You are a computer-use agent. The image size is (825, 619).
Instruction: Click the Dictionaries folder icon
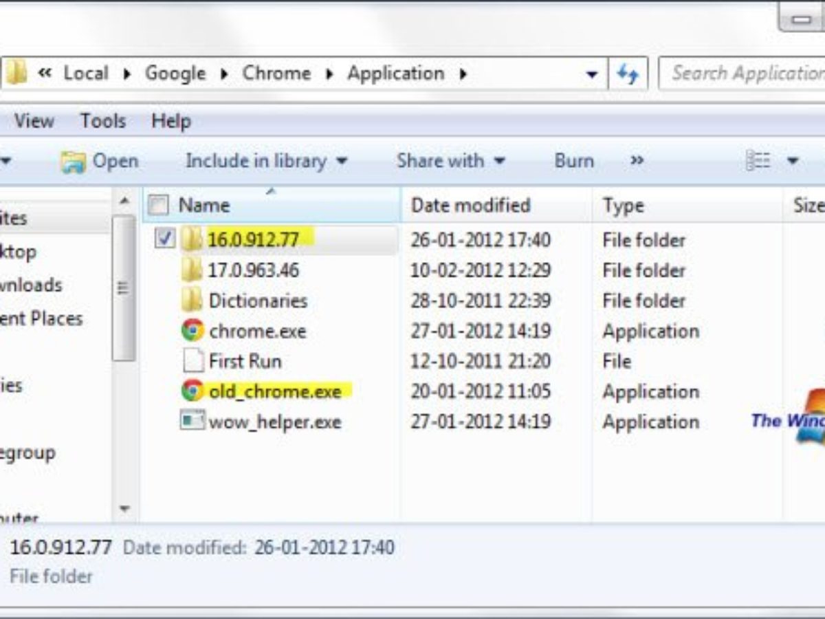[x=192, y=300]
